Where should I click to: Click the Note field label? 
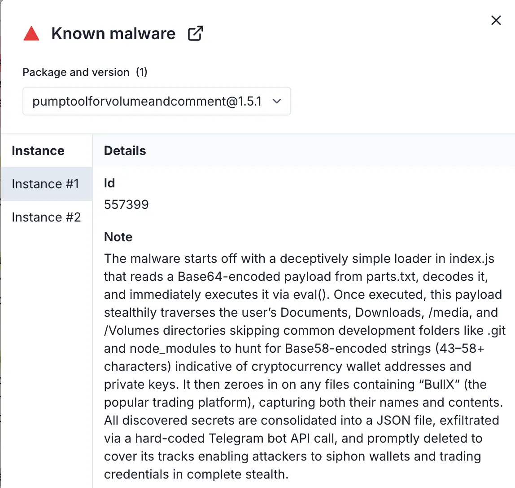click(x=118, y=237)
